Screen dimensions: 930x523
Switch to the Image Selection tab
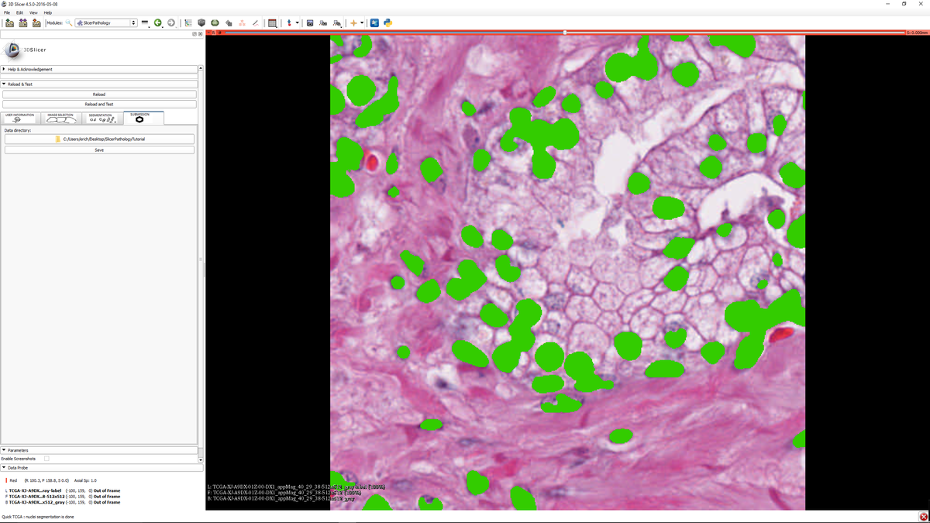click(x=60, y=118)
